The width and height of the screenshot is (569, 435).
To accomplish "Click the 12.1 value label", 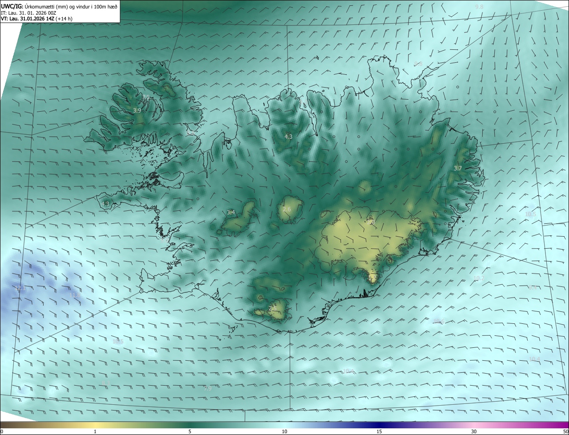I will click(21, 289).
